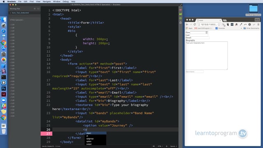Screen dimensions: 263x148
Task: Open the Edit menu
Action: (x=25, y=2)
